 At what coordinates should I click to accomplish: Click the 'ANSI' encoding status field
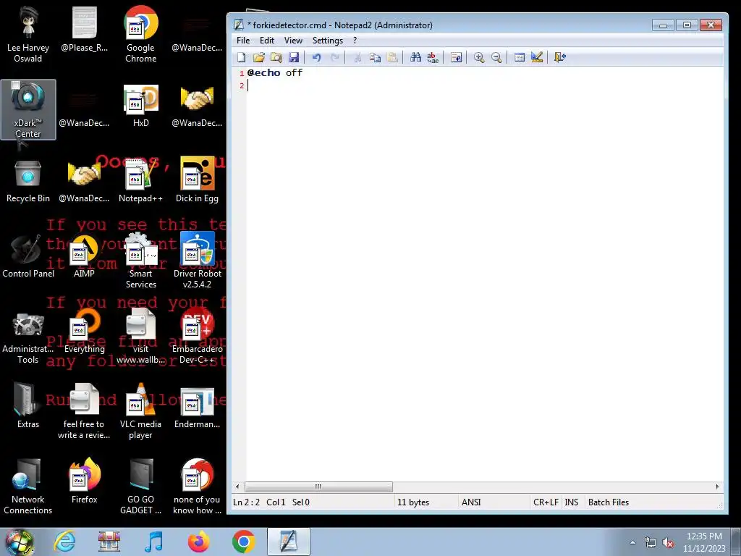(471, 502)
